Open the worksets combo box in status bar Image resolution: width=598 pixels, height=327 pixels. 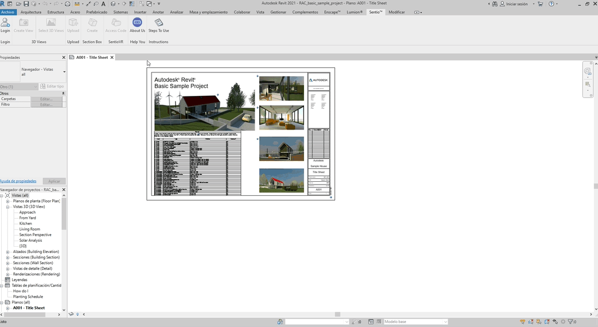tap(316, 321)
